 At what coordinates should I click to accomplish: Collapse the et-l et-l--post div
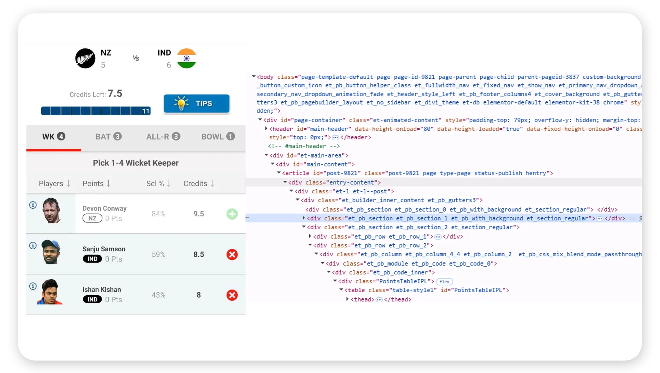coord(291,191)
